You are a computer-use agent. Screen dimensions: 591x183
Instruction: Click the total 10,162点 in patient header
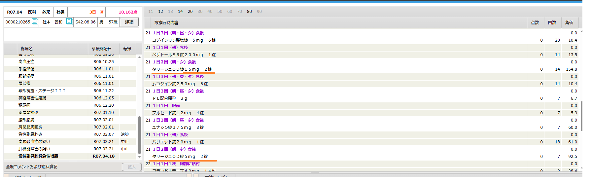tap(128, 12)
